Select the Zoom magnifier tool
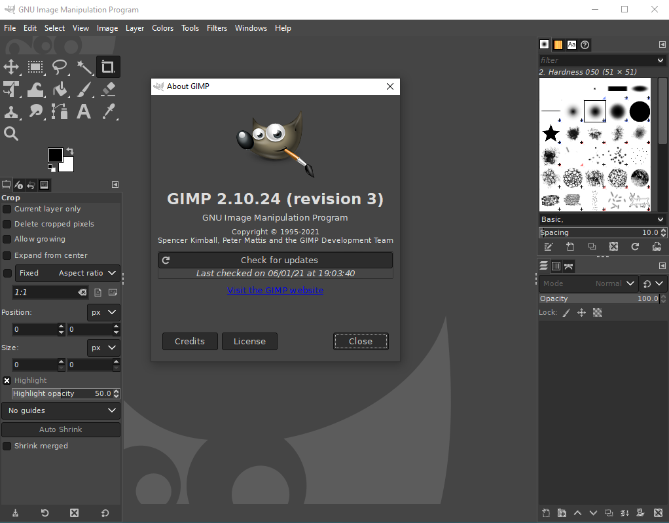This screenshot has height=523, width=669. (11, 134)
